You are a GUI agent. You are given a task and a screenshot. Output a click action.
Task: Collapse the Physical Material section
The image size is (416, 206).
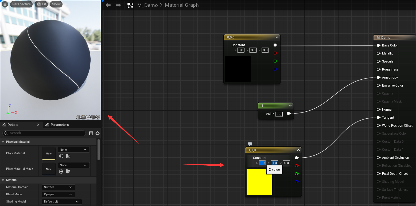pos(3,142)
